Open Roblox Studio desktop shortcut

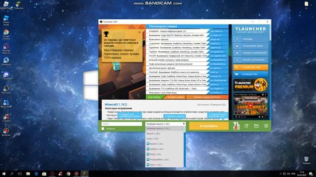point(6,20)
